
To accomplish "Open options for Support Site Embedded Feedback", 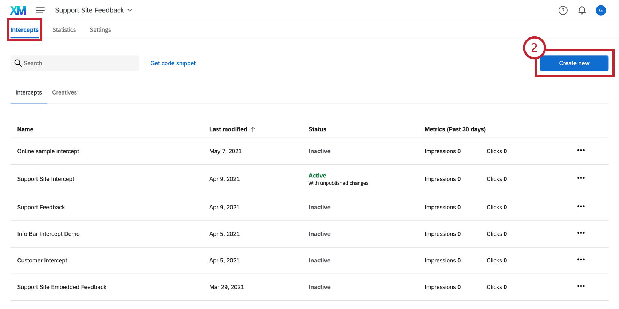I will click(x=581, y=286).
